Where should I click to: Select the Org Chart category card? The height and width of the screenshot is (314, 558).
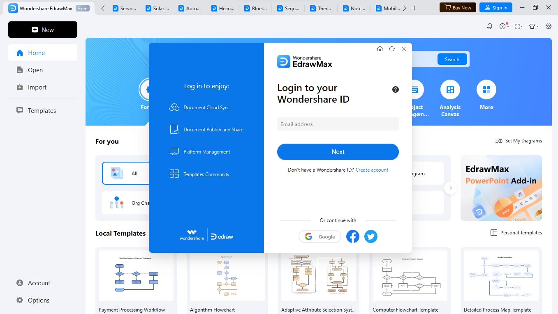click(x=126, y=203)
